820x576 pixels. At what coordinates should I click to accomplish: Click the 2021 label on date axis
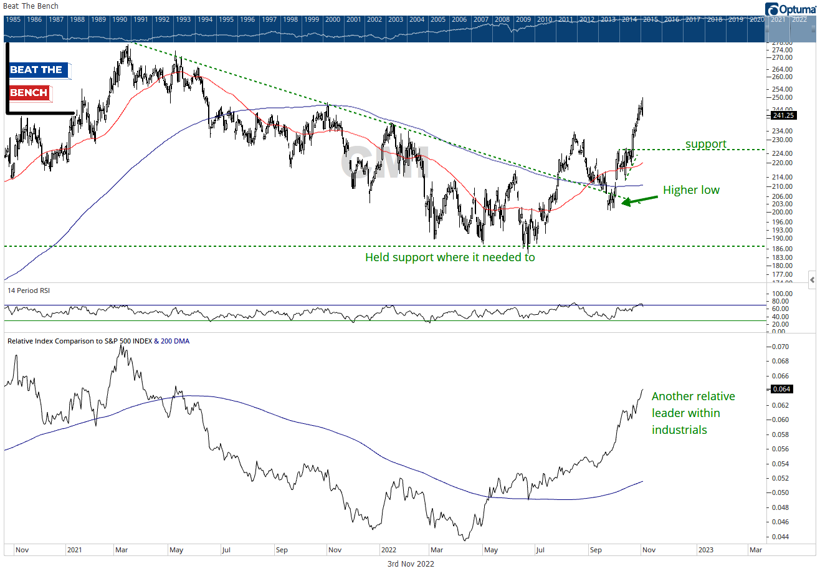pos(74,550)
